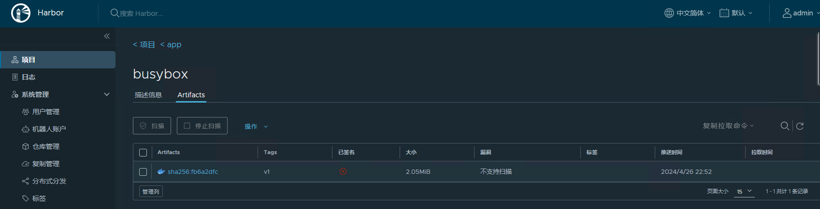The height and width of the screenshot is (209, 820).
Task: Open the page size 15 dropdown
Action: coord(745,191)
